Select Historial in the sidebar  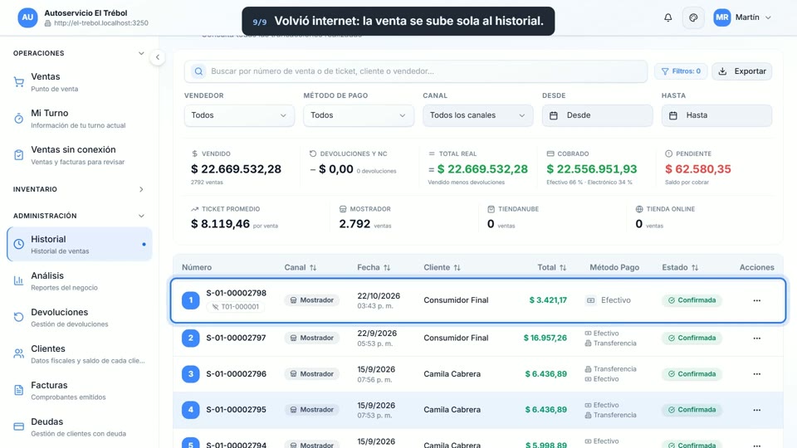click(80, 244)
